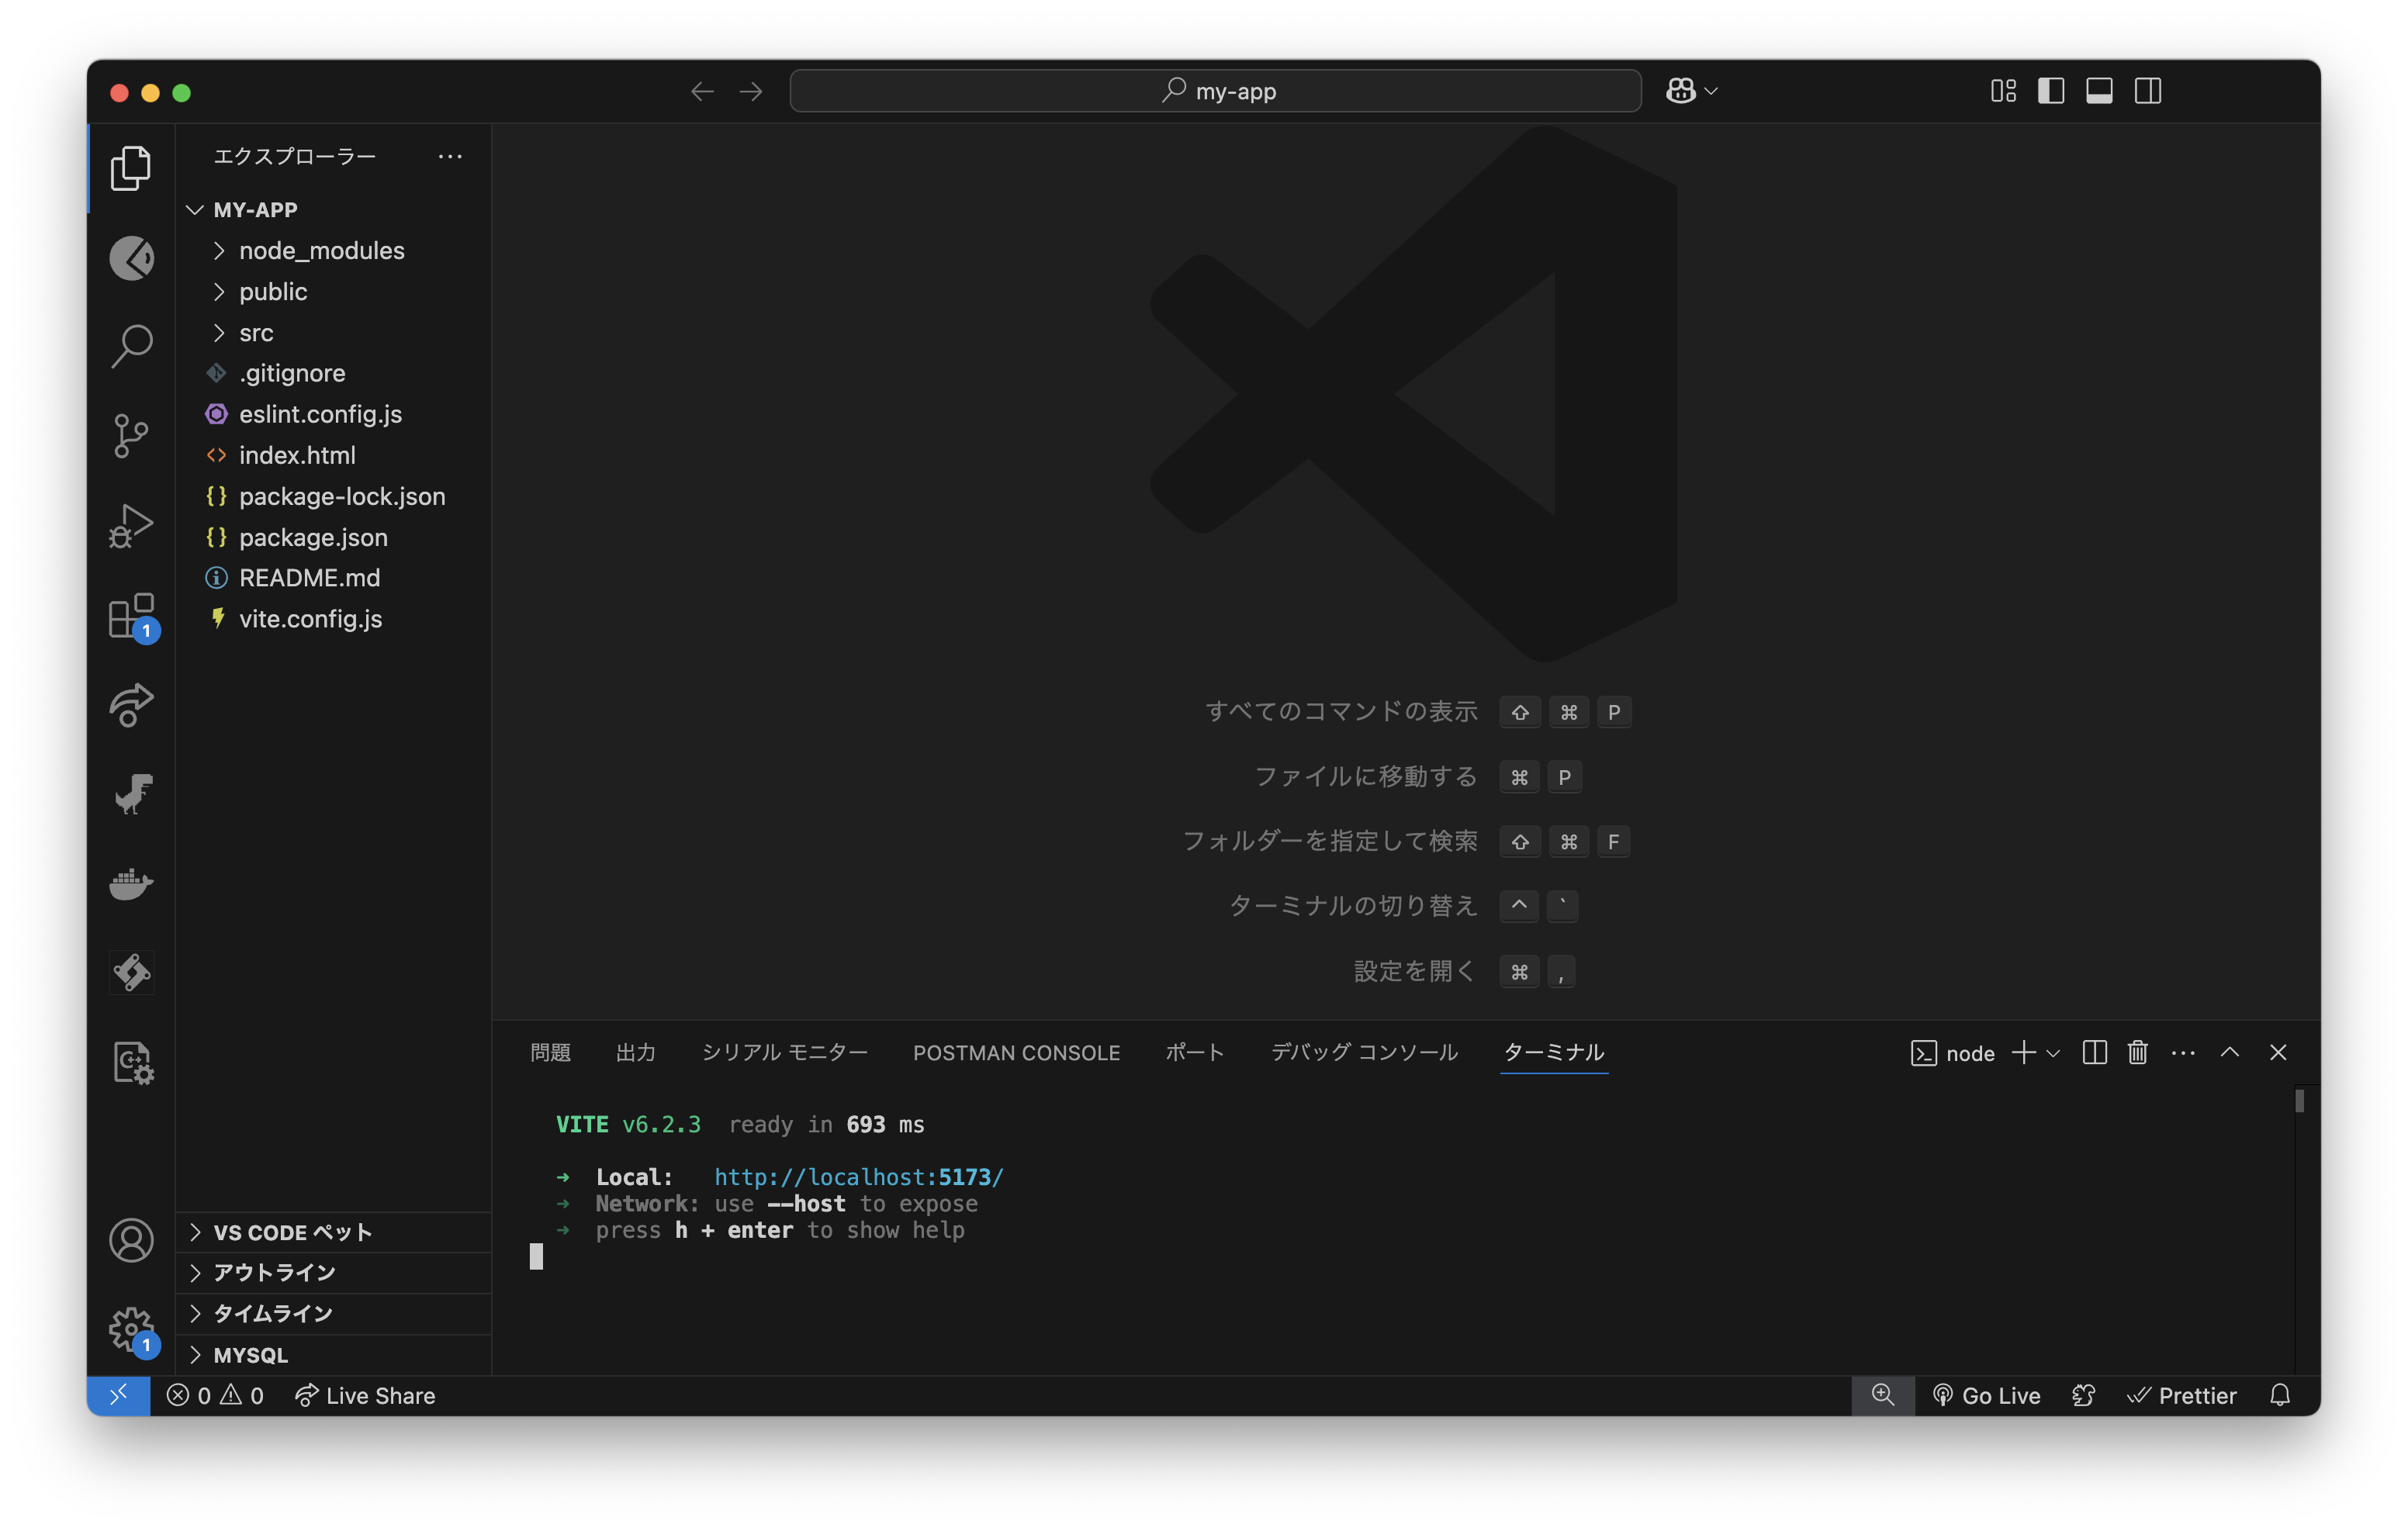The image size is (2408, 1531).
Task: Expand the src folder
Action: [256, 333]
